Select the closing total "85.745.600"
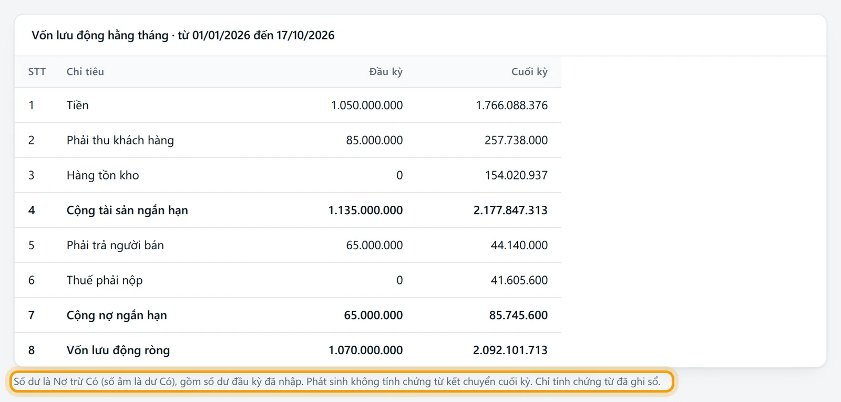 point(518,315)
